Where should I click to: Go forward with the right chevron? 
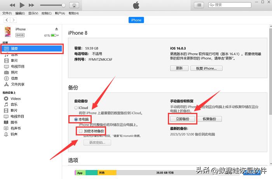click(13, 20)
